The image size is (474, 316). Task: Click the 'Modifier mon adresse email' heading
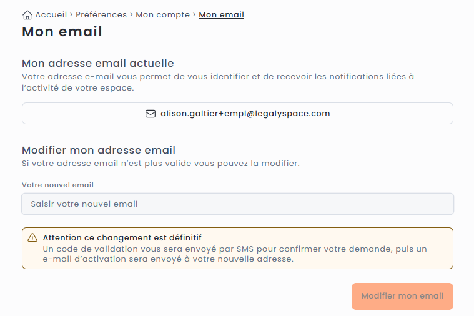(x=98, y=150)
